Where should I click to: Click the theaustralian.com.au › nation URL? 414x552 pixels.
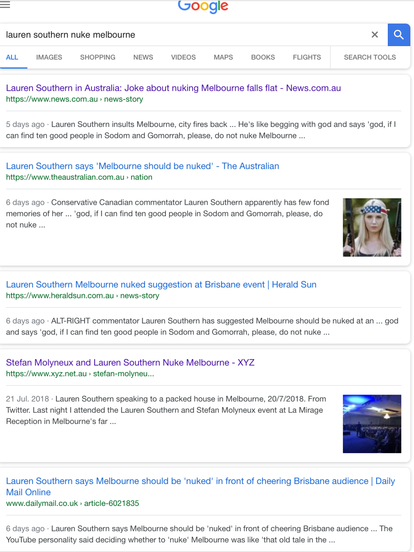(x=79, y=177)
